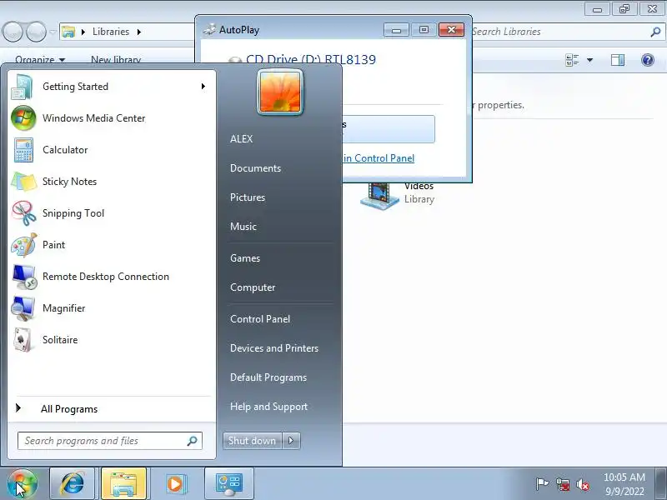Open ALEX personal folder
Screen dimensions: 667x500
241,139
